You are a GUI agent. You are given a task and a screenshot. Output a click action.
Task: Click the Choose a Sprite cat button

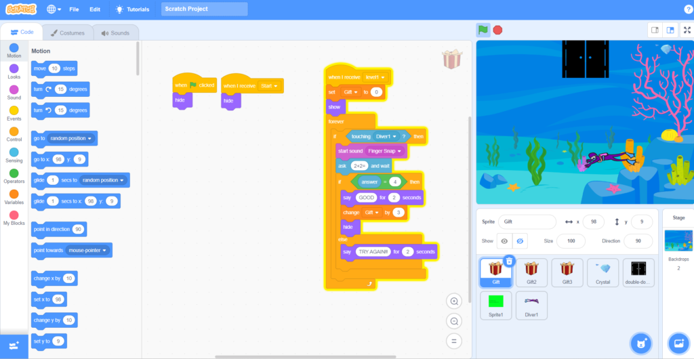(640, 343)
